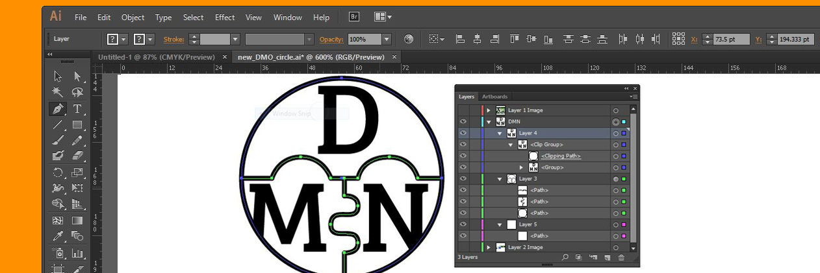Click the Transform reference point grid
Viewport: 820px width, 273px height.
click(678, 39)
